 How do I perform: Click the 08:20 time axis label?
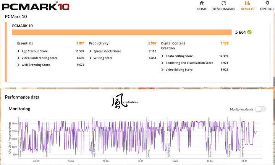105,161
